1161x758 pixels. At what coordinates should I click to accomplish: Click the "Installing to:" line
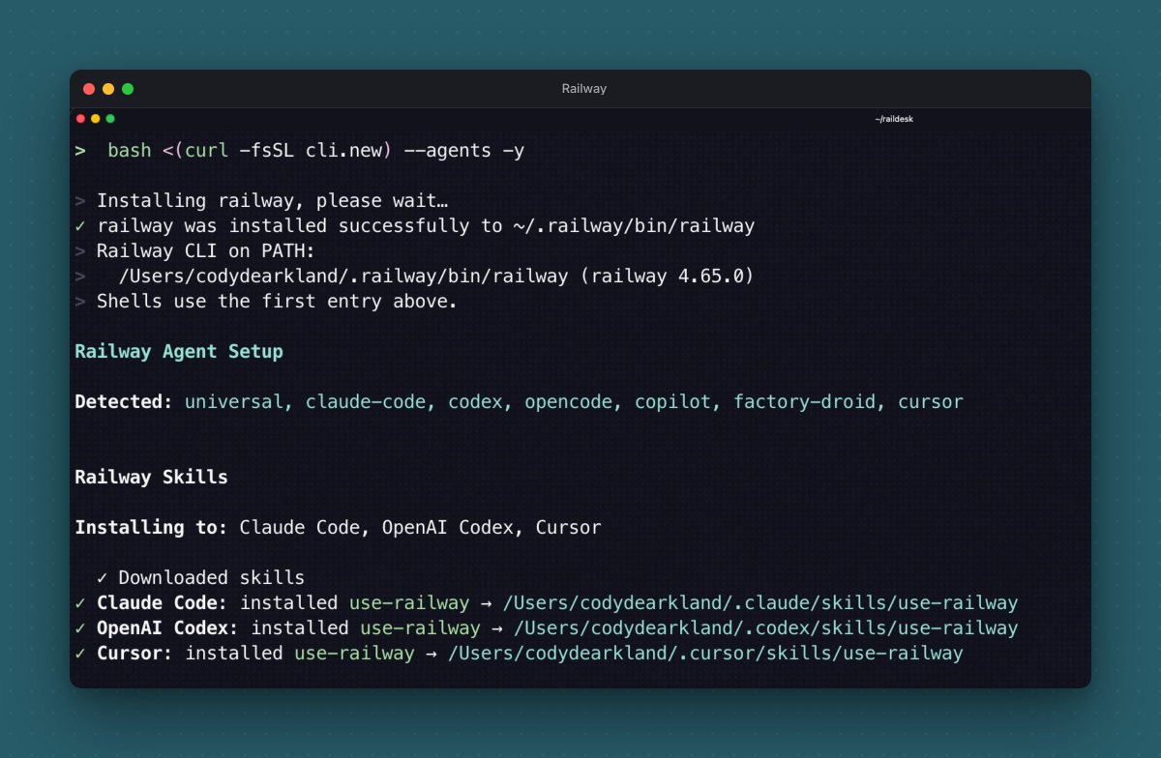(338, 528)
